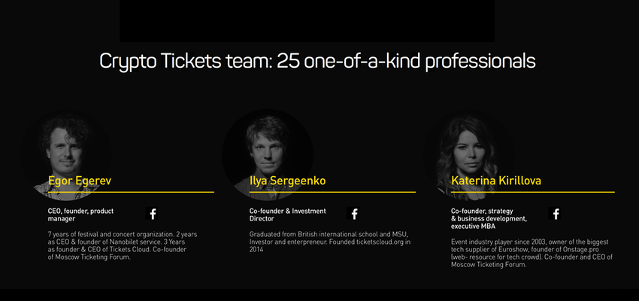The height and width of the screenshot is (301, 639).
Task: Click the yellow underline beneath Egor Egerev
Action: [x=131, y=192]
